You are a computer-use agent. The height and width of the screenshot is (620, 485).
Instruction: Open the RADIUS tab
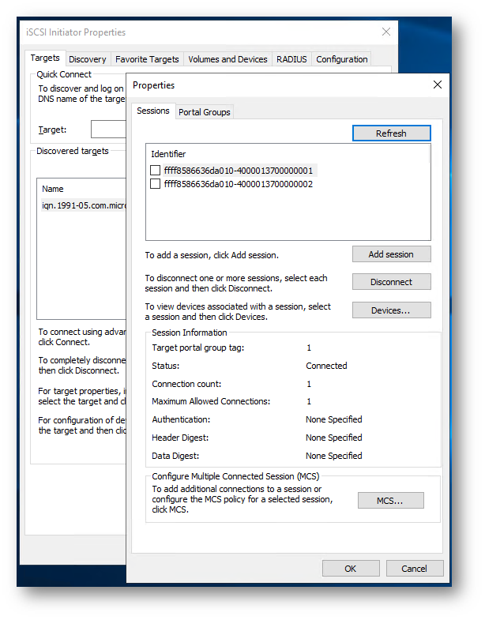[291, 59]
